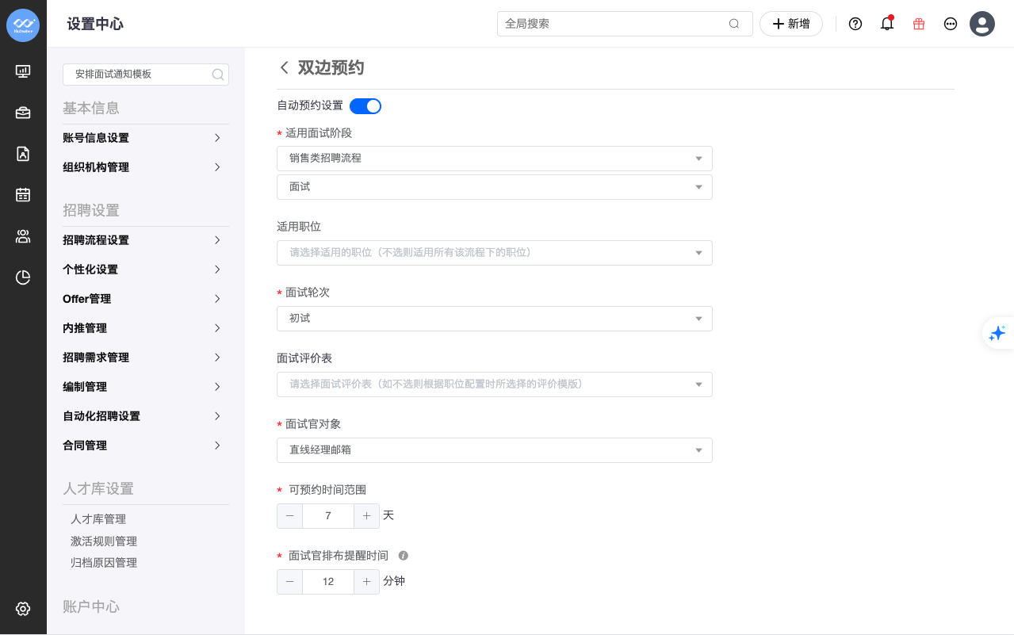Open the interview calendar icon
Image resolution: width=1014 pixels, height=635 pixels.
[x=23, y=195]
